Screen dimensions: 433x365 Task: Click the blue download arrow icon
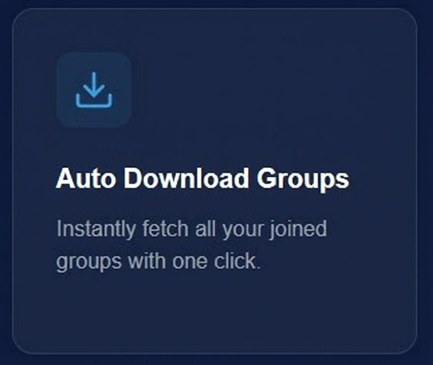(x=94, y=90)
